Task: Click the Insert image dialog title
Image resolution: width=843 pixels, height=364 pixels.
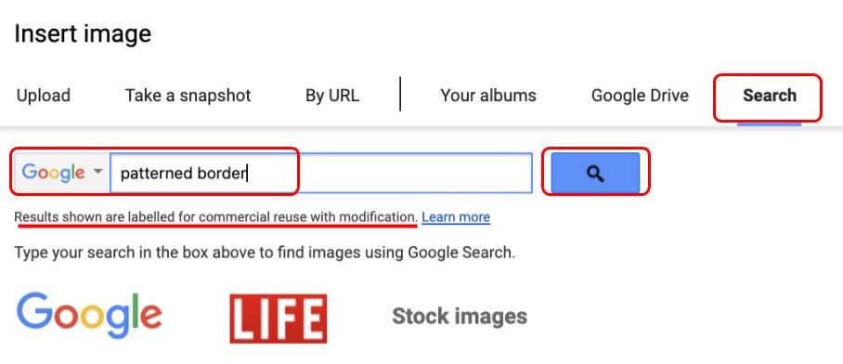Action: (x=83, y=33)
